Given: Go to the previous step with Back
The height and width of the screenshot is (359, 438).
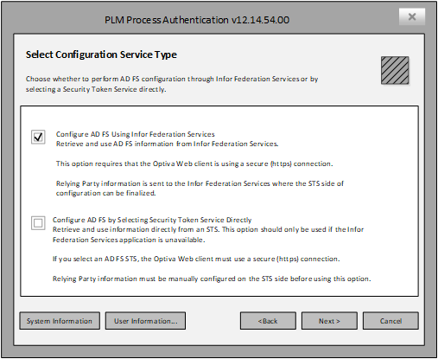Looking at the screenshot, I should (268, 321).
